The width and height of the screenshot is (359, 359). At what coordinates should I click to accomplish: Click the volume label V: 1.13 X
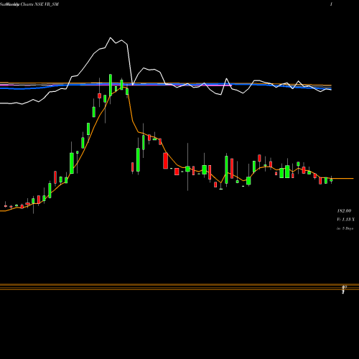coord(345,220)
